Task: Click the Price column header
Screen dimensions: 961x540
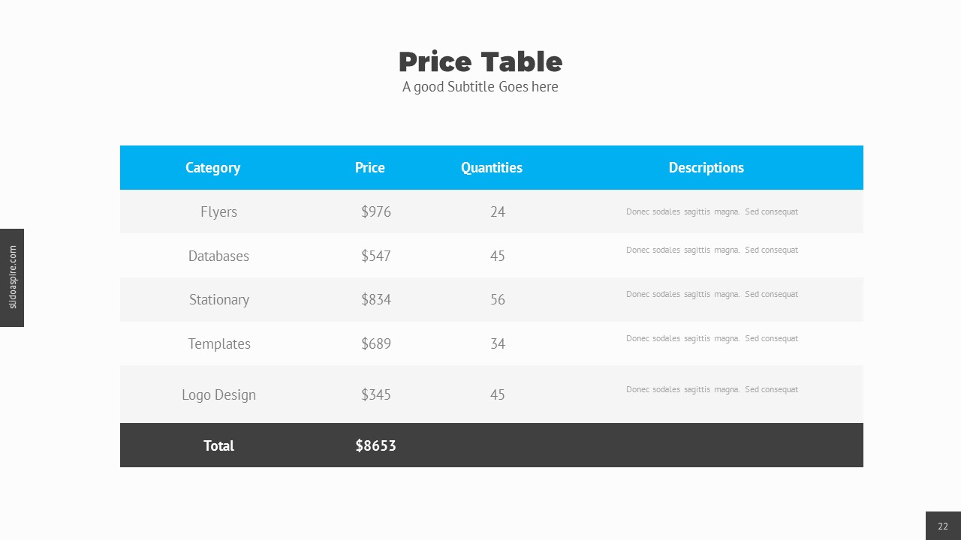Action: pyautogui.click(x=370, y=167)
